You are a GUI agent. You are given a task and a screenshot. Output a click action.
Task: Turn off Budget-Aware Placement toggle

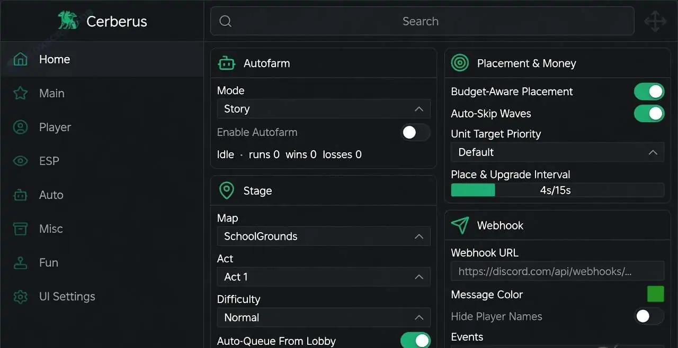pyautogui.click(x=649, y=91)
